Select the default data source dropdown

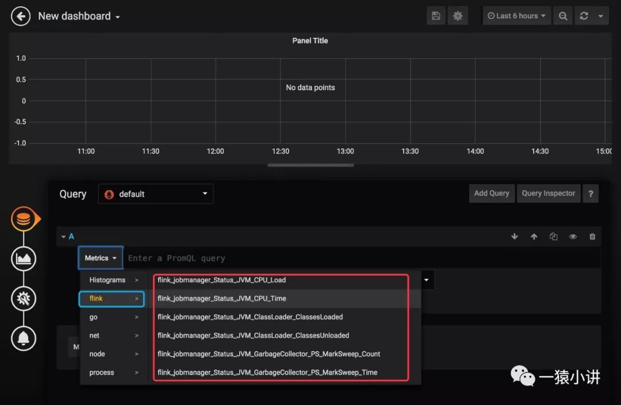tap(156, 194)
